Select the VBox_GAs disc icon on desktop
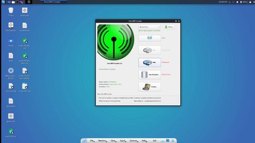 pyautogui.click(x=11, y=73)
